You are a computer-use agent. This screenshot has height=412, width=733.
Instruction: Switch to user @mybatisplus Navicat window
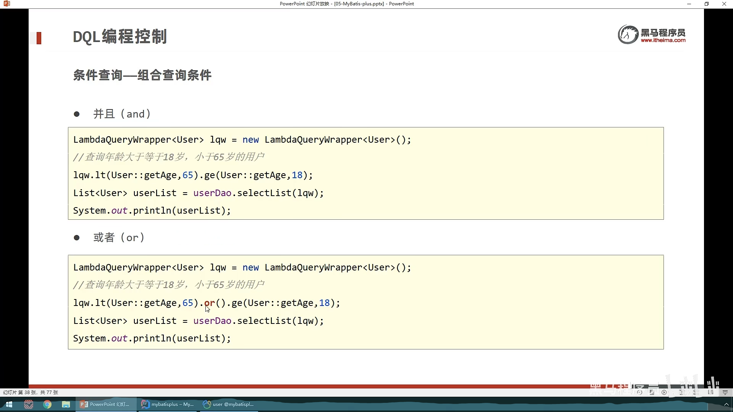pos(228,404)
